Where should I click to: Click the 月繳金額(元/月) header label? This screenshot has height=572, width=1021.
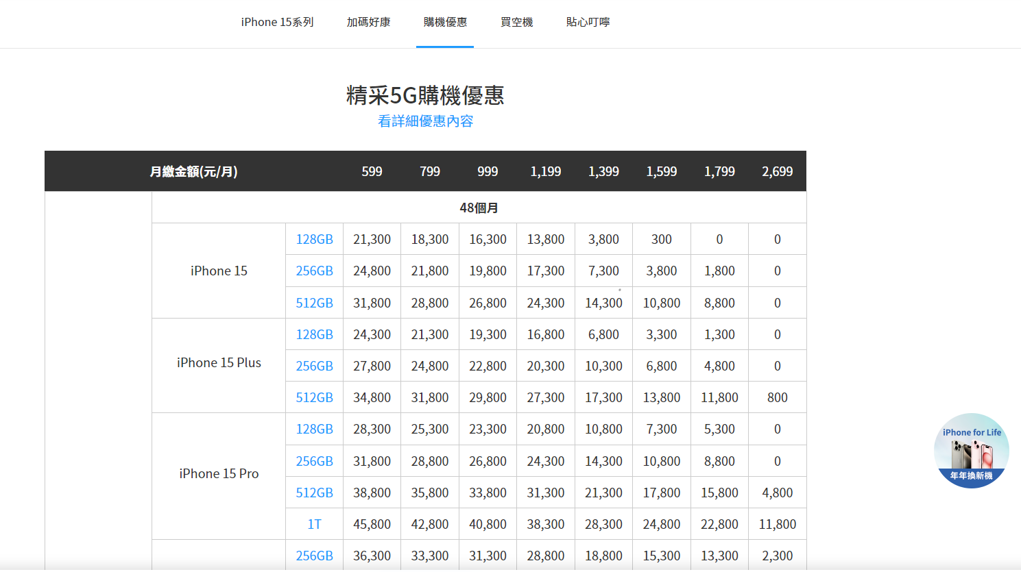tap(193, 171)
